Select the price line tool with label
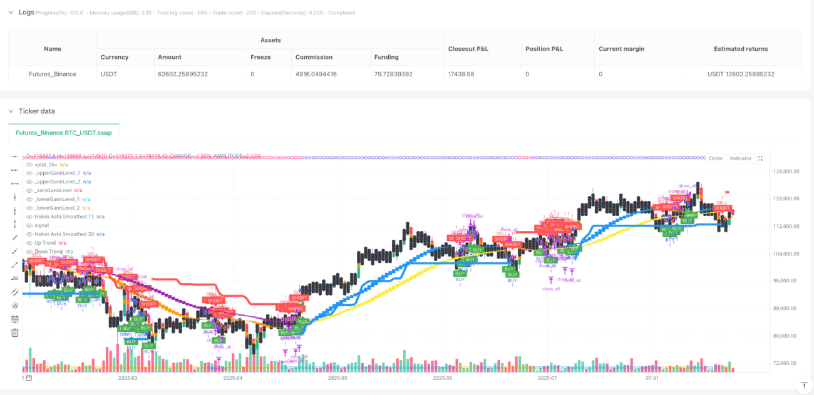 pyautogui.click(x=15, y=279)
